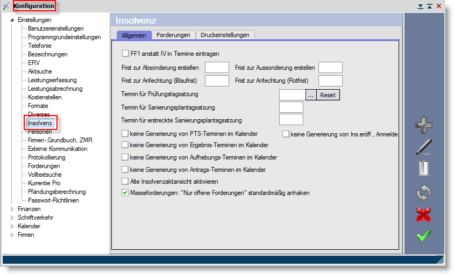Check keine Generierung von Ergebnis-Terminen
Screen dimensions: 454x275
[125, 145]
